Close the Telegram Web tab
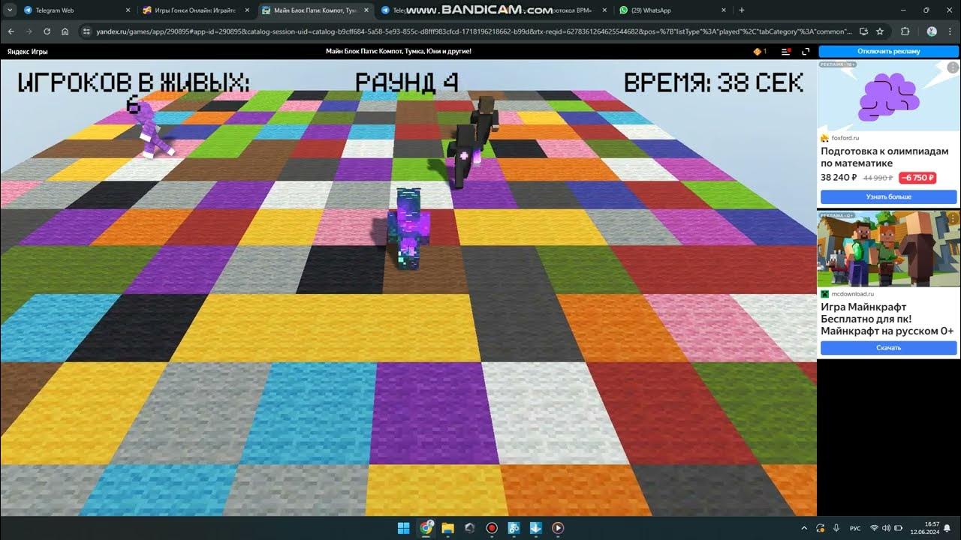This screenshot has width=961, height=540. 128,10
